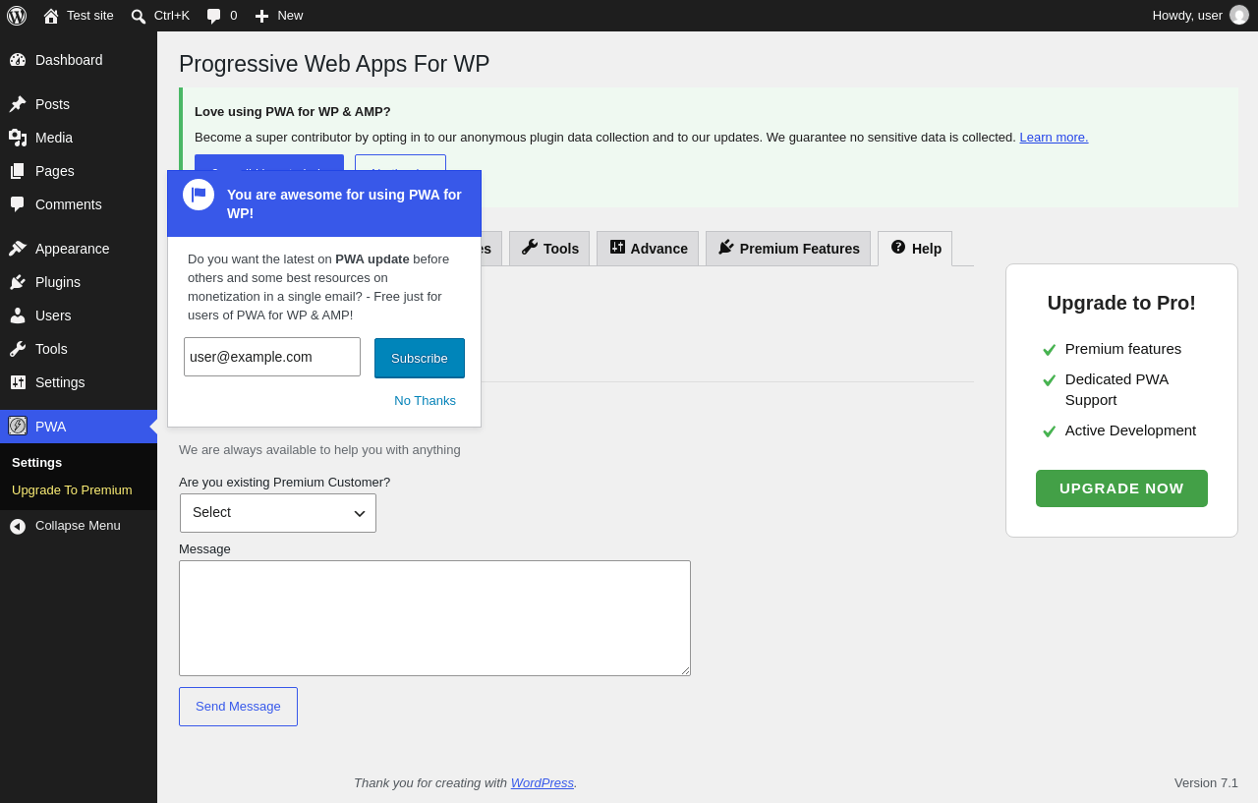Open the PWA Settings submenu item
The width and height of the screenshot is (1258, 803).
(36, 462)
